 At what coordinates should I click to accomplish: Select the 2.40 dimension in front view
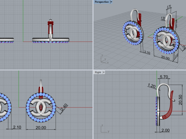tap(64, 107)
